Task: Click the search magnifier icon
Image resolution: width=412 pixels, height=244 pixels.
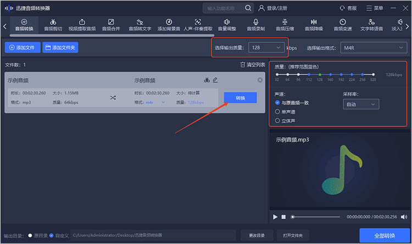Action: tap(248, 8)
